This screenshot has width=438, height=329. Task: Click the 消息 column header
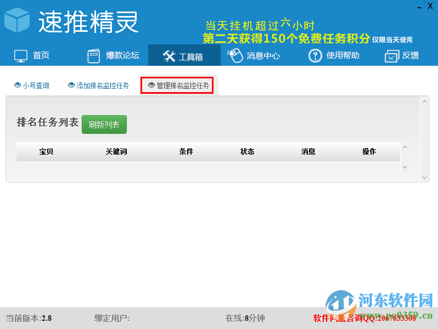click(308, 151)
